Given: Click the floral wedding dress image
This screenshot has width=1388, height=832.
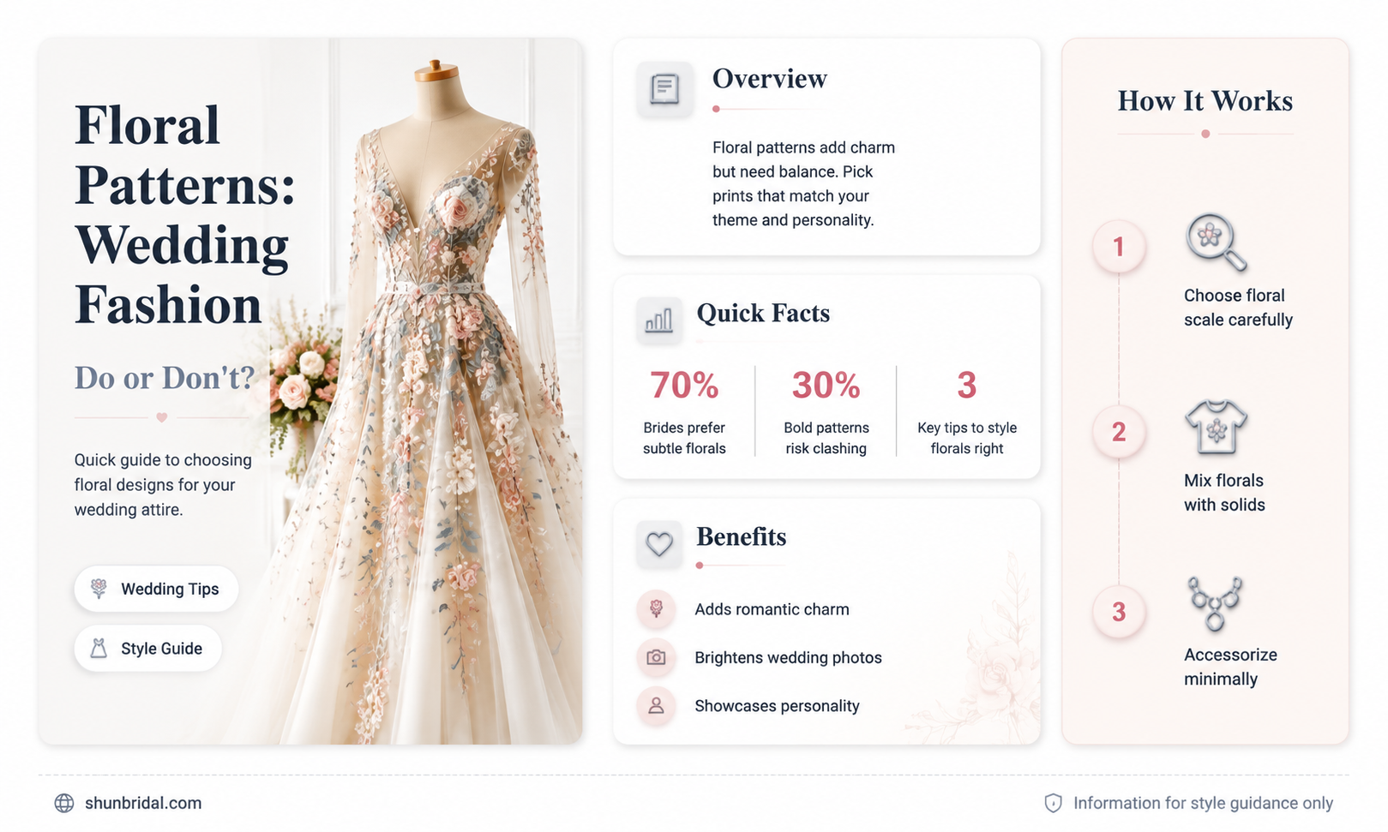Looking at the screenshot, I should (x=429, y=403).
